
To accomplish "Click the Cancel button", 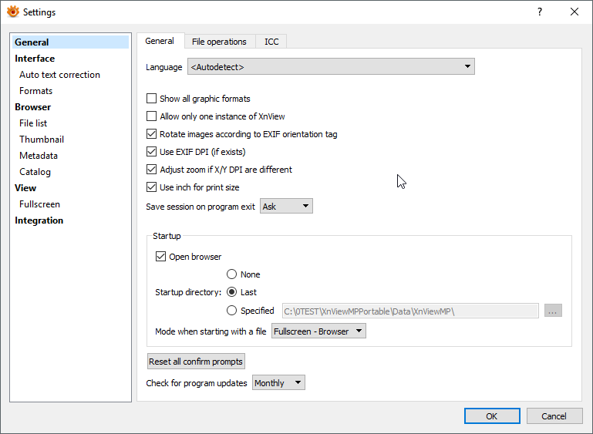I will pos(554,415).
